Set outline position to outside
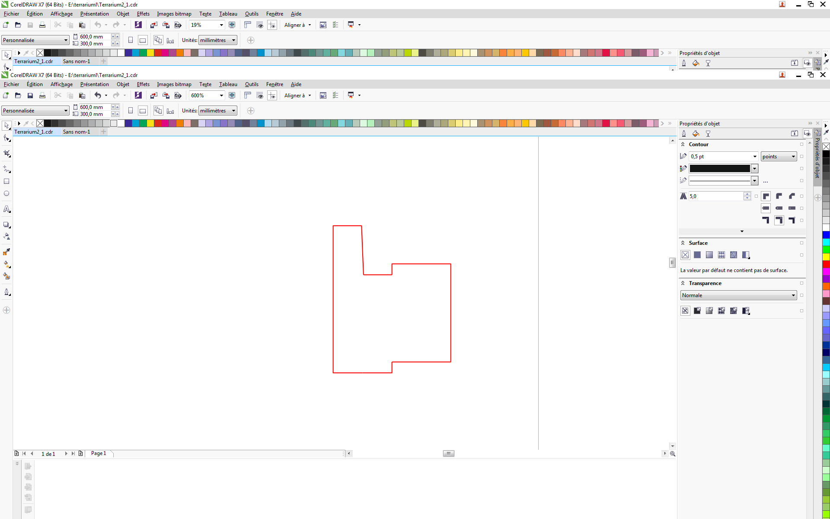 point(766,221)
